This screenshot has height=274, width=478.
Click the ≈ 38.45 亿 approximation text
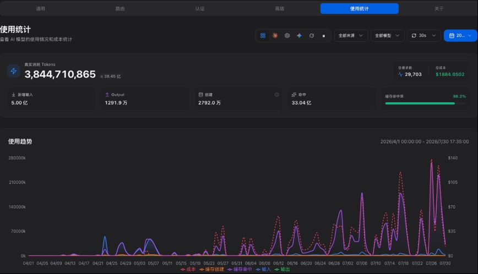(x=110, y=76)
